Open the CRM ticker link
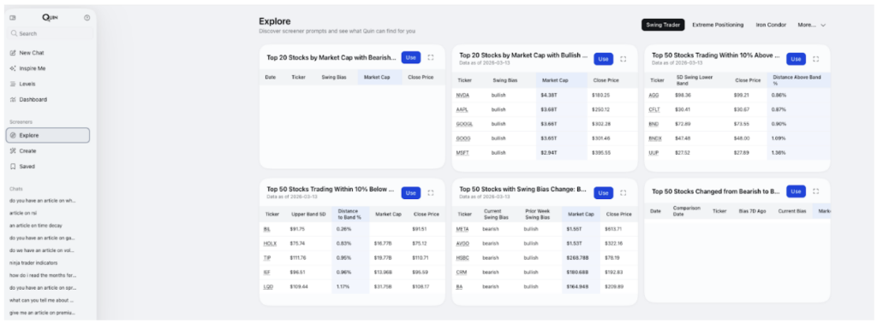This screenshot has width=877, height=323. point(462,273)
